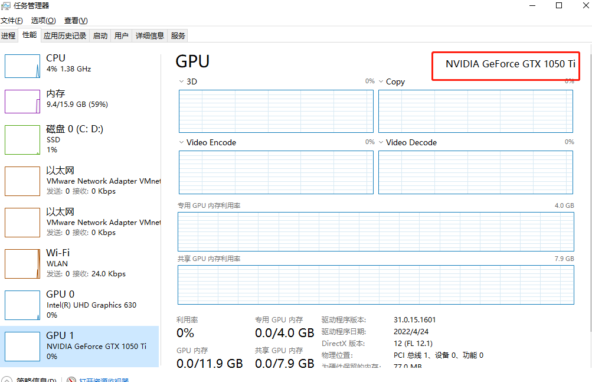The height and width of the screenshot is (382, 592).
Task: Click the Task Manager title bar icon
Action: tap(6, 6)
